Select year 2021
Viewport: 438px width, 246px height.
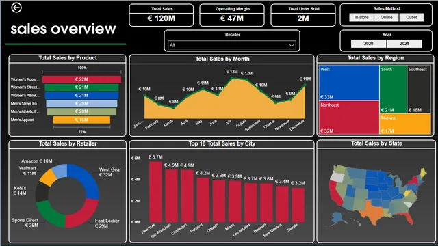[x=404, y=44]
